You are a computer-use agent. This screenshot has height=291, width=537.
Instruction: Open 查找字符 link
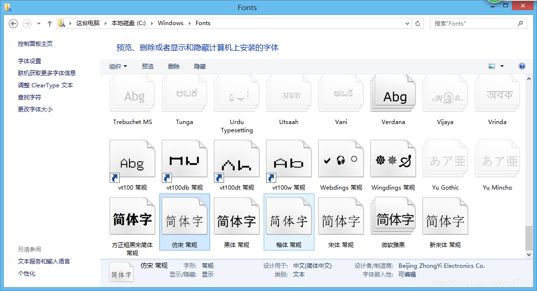click(29, 97)
